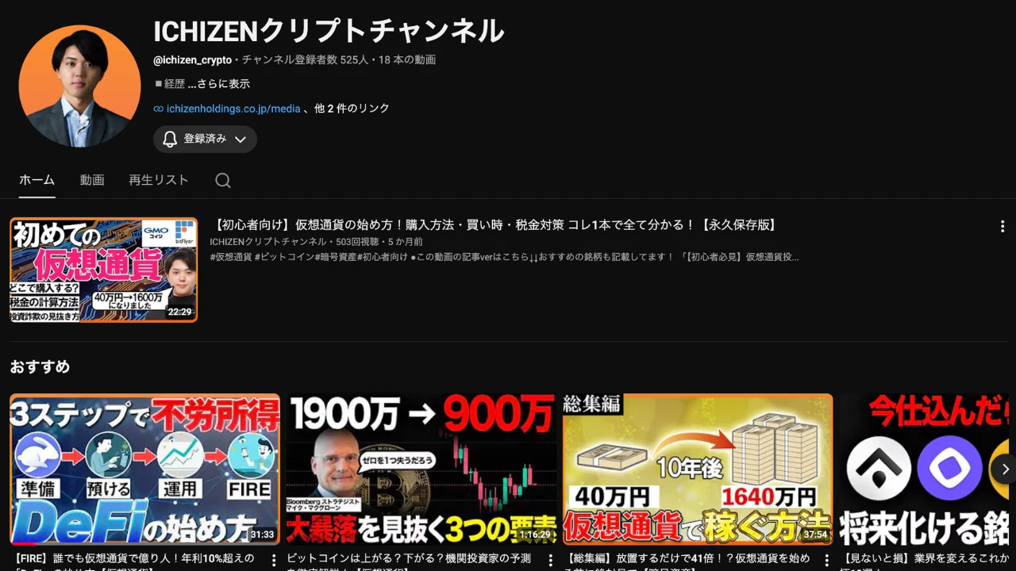
Task: Click the チャンネル登録者数 525人 text
Action: 306,60
